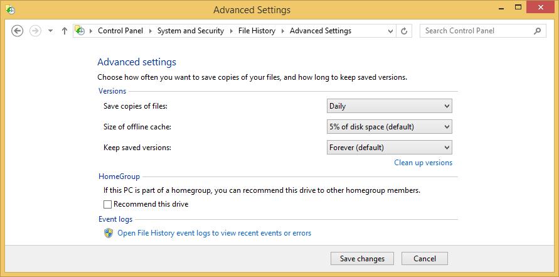Open the Save copies of files dropdown

pyautogui.click(x=390, y=106)
